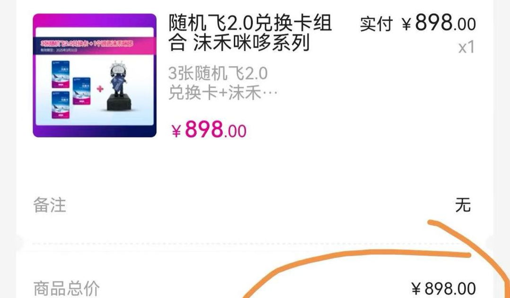Click the pink ¥898.00 unit price
This screenshot has width=510, height=298.
[209, 130]
